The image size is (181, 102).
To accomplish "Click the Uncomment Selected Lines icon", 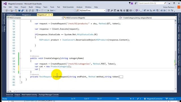I will pos(172,10).
